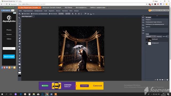
Task: Open the Фильтр menu
Action: pos(58,11)
